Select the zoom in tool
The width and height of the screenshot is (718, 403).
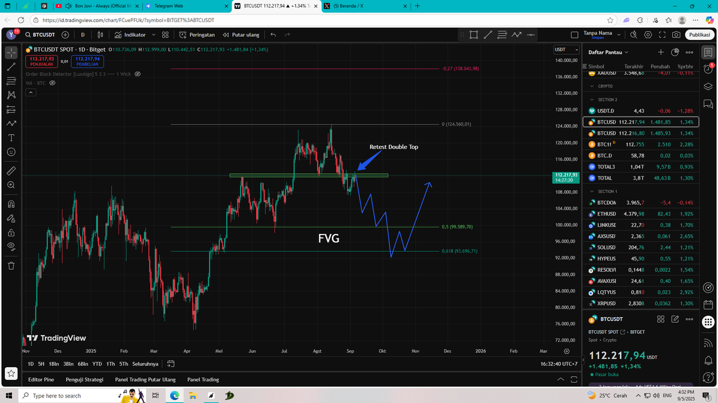click(x=11, y=185)
